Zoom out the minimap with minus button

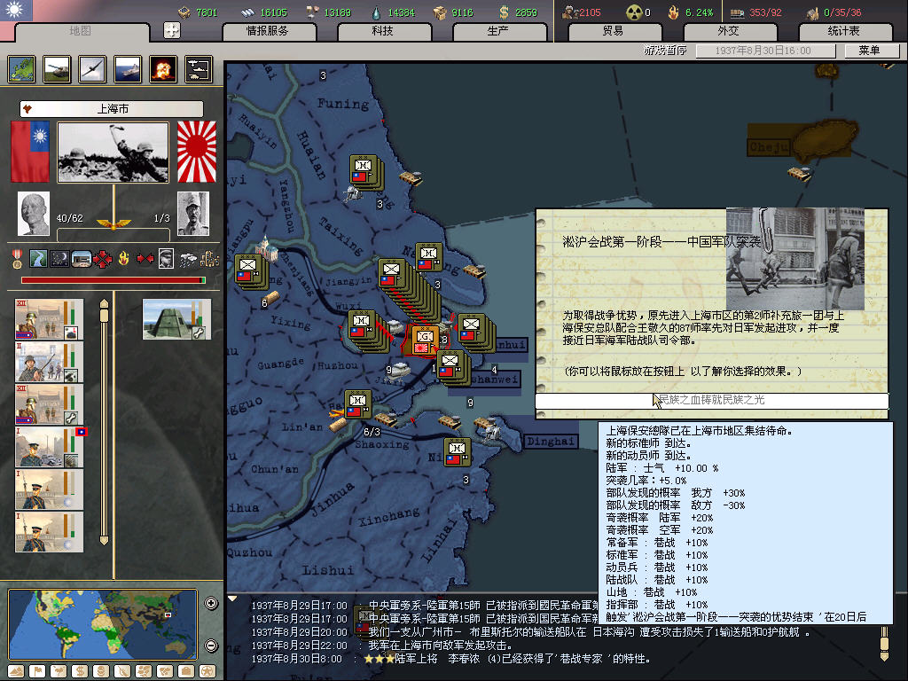tap(211, 645)
